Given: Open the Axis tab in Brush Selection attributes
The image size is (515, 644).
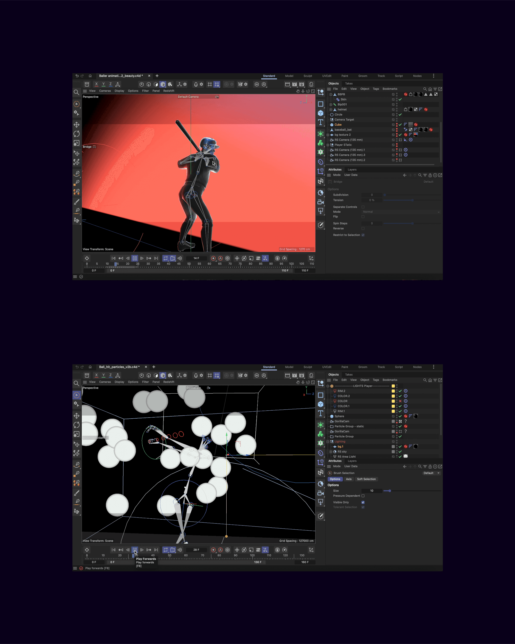Looking at the screenshot, I should coord(348,479).
